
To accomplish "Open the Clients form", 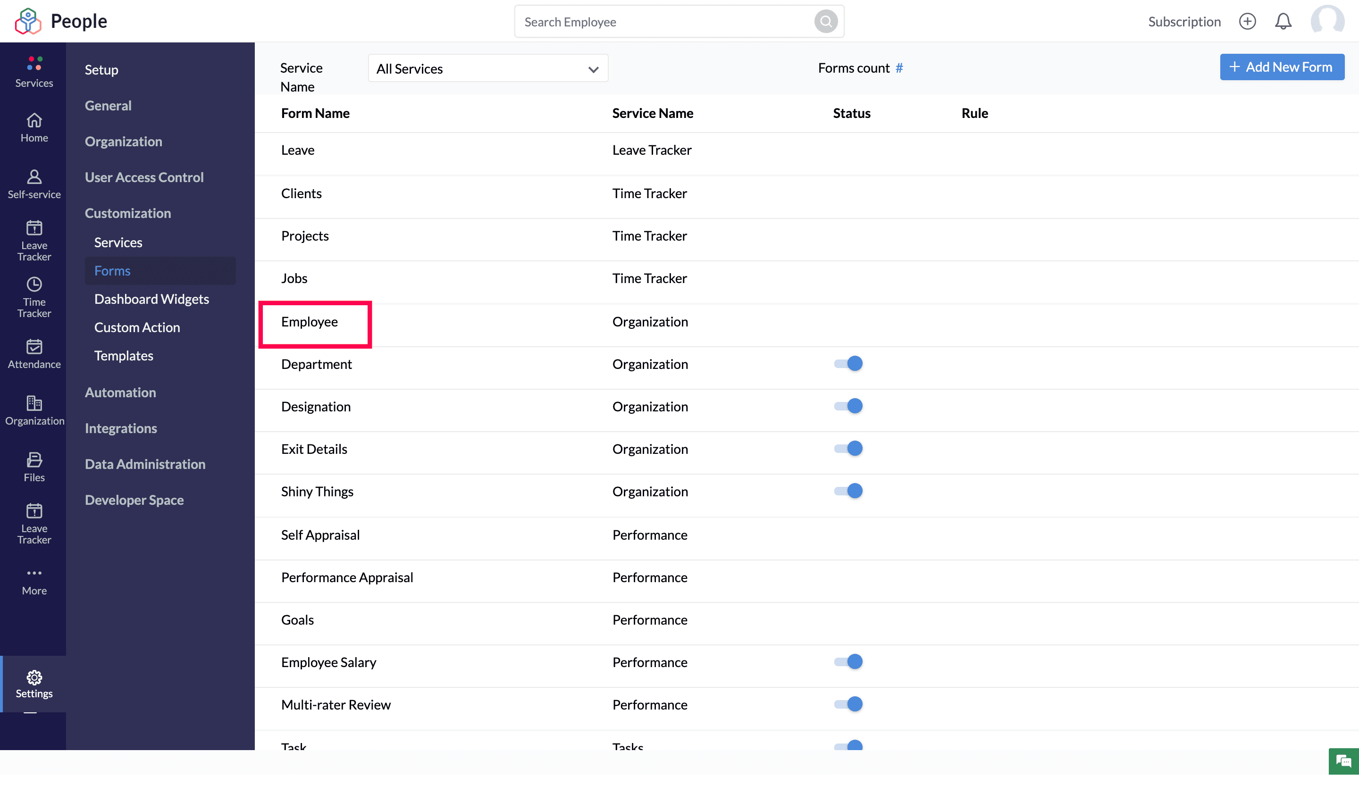I will (x=301, y=193).
